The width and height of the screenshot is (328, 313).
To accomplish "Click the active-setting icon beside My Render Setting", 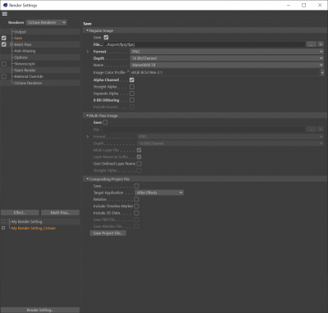I will click(x=3, y=221).
